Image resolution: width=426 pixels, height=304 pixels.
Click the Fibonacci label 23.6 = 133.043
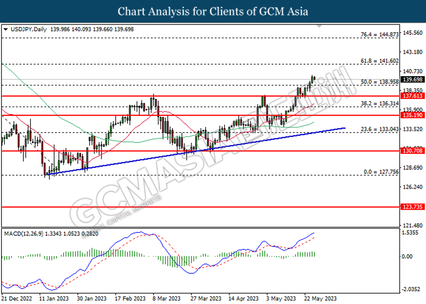(x=380, y=129)
